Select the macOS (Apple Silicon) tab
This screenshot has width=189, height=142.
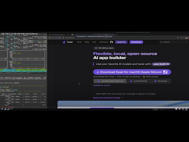pos(110,81)
